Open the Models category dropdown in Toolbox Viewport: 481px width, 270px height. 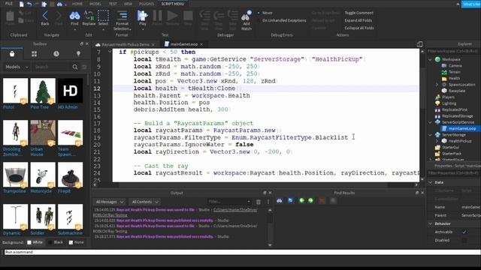[17, 67]
